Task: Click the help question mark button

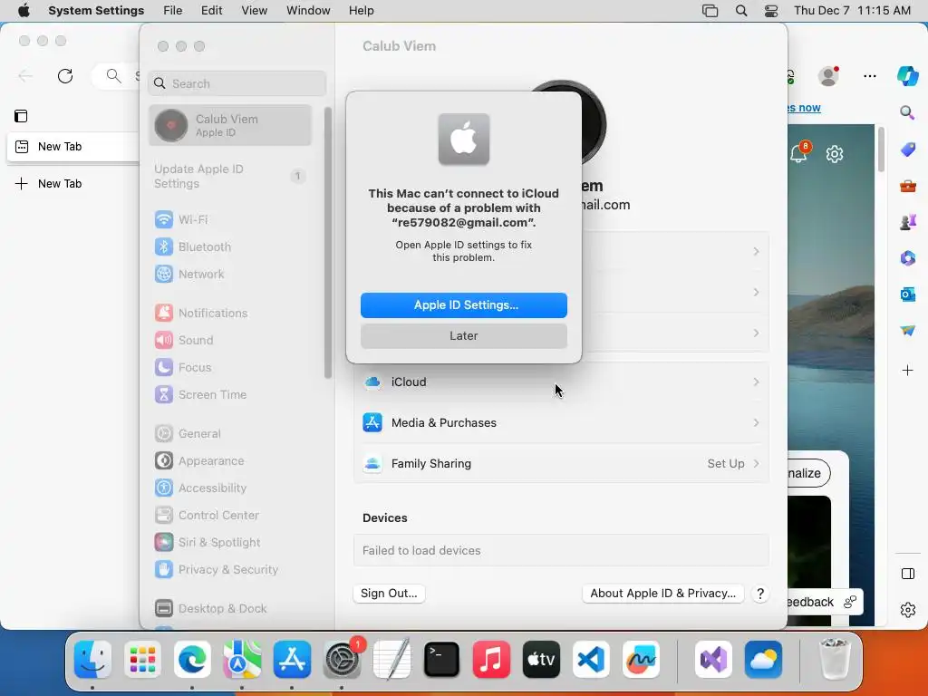Action: pos(760,594)
